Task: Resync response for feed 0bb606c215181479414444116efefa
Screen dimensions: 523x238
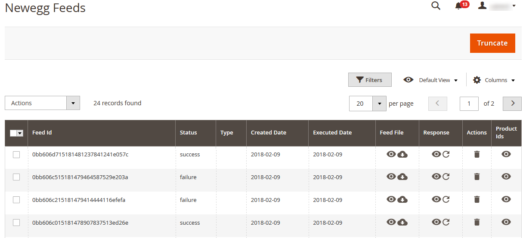Action: (x=446, y=199)
